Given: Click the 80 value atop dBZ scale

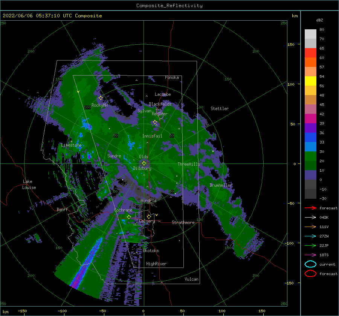Looking at the screenshot, I should (x=322, y=30).
